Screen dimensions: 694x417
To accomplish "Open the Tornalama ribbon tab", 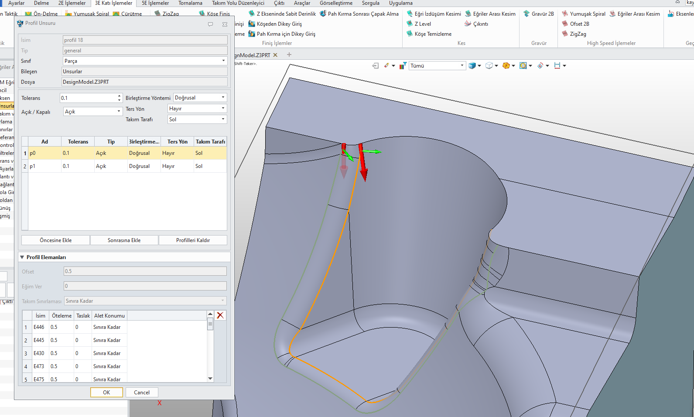I will click(x=190, y=3).
